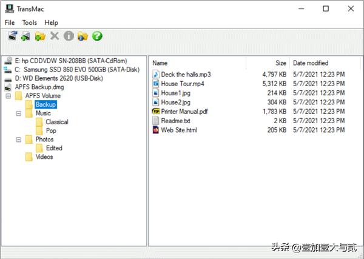Select APFS Volume label in tree
Viewport: 364px width, 259px height.
[43, 96]
